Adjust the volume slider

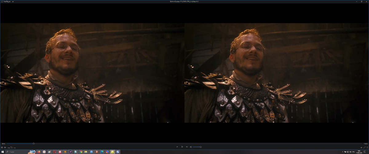click(x=197, y=147)
